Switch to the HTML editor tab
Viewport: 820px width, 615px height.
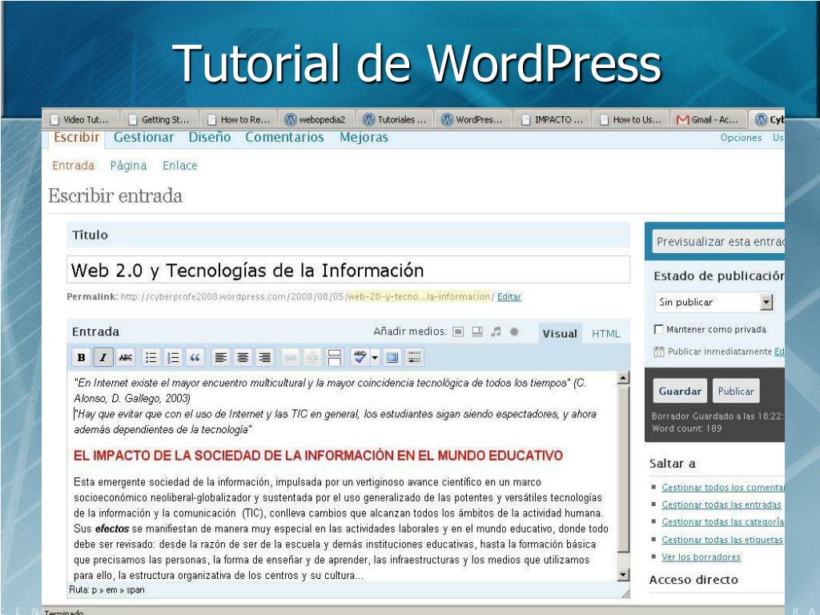605,334
